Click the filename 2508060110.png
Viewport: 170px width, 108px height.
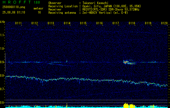[x=14, y=7]
